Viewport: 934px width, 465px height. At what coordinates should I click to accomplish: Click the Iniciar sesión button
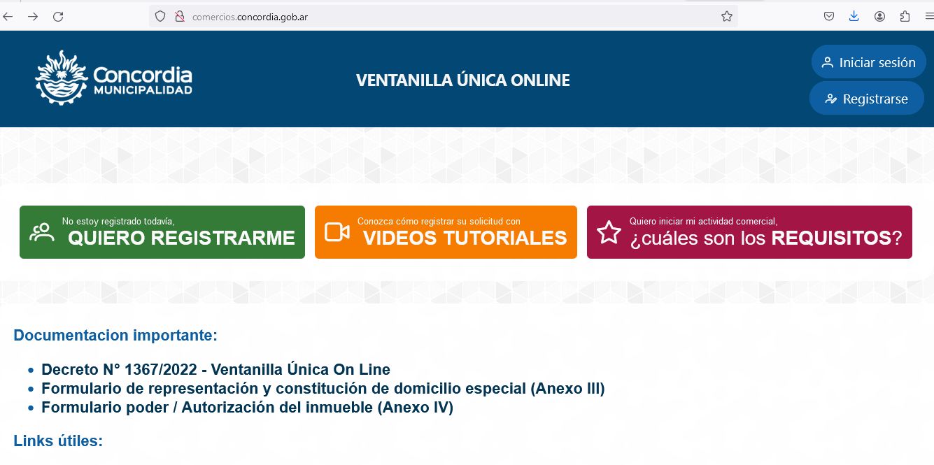click(x=868, y=62)
